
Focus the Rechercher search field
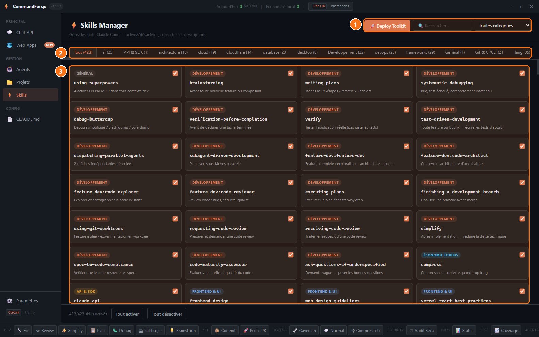[x=442, y=26]
